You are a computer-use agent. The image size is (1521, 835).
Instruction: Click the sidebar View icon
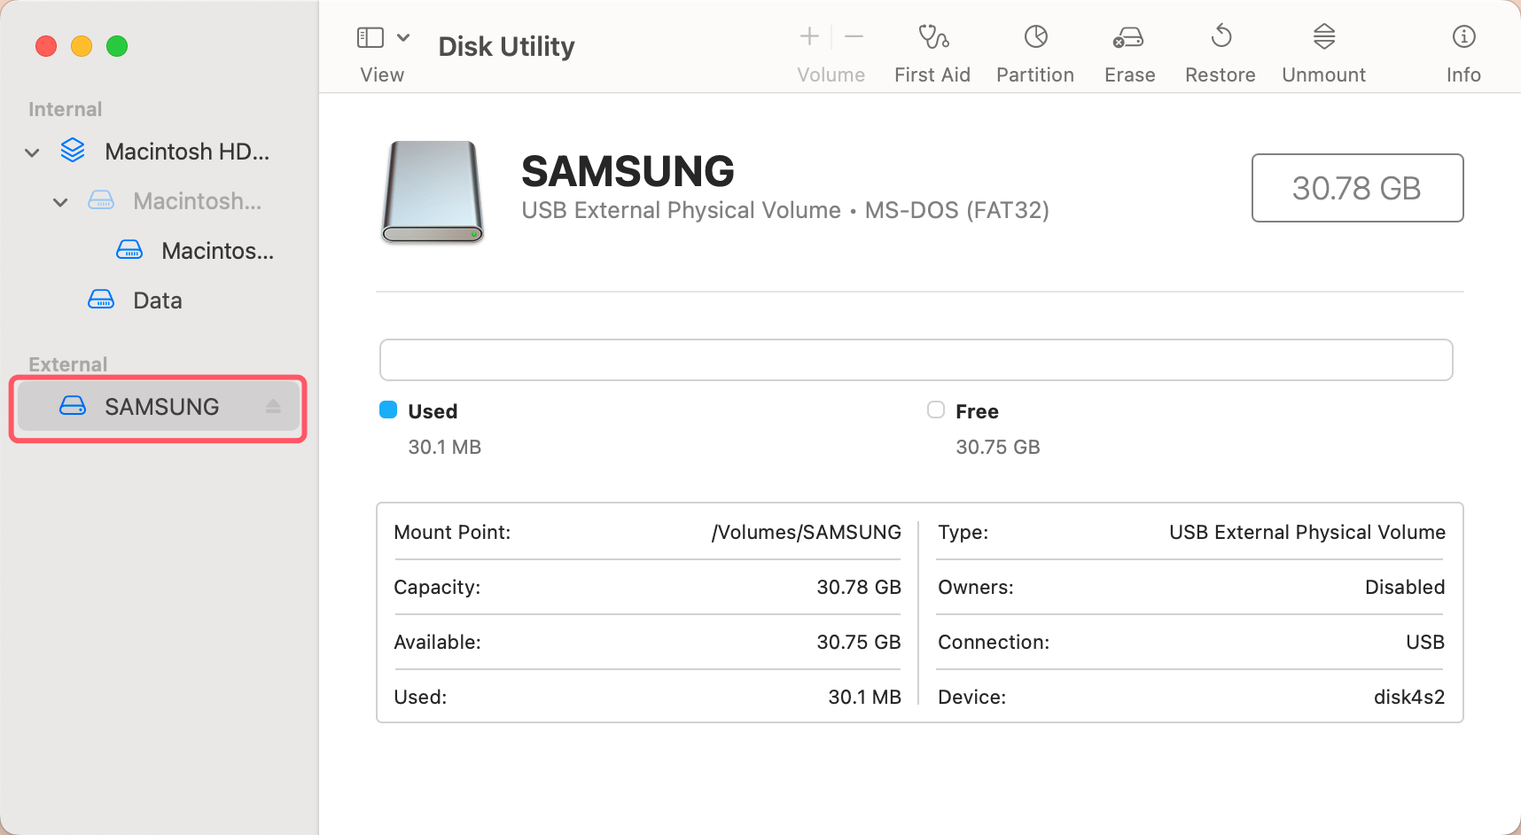click(371, 37)
